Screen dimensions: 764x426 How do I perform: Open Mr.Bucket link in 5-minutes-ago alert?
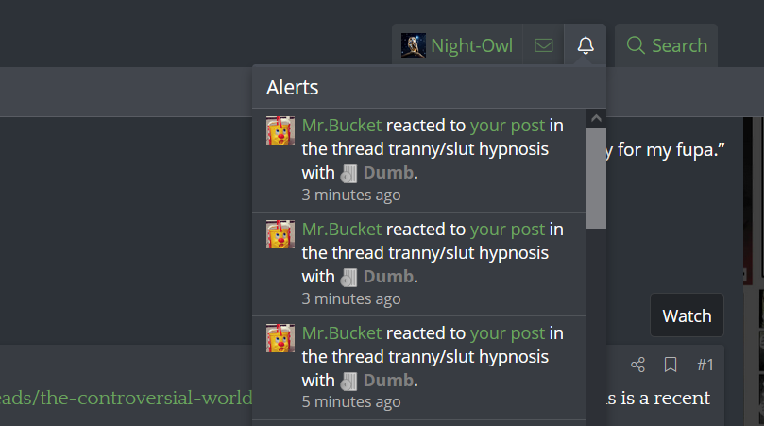click(x=342, y=332)
